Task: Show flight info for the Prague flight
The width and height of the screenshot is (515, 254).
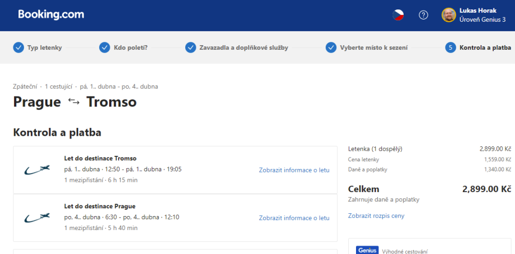Action: pos(294,218)
